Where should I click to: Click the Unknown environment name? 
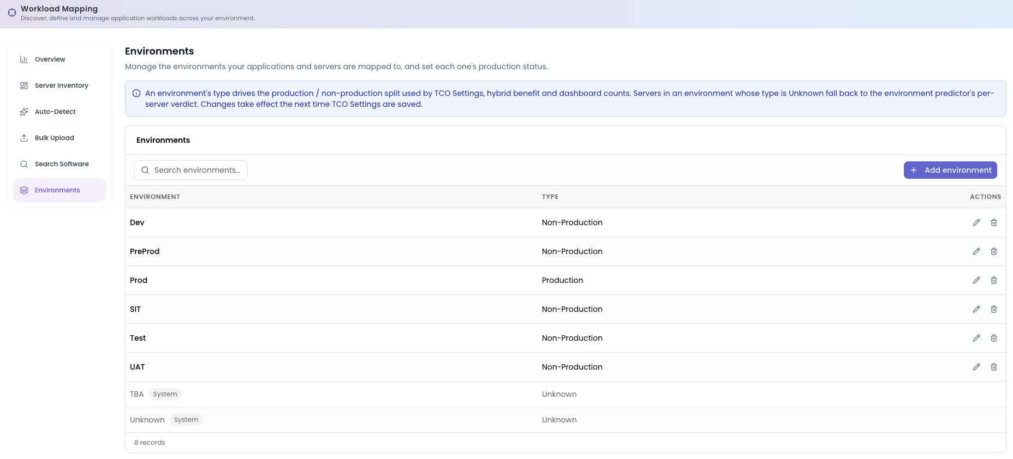[x=147, y=420]
